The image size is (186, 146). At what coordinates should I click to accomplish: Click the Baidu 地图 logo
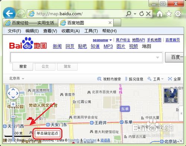28,43
